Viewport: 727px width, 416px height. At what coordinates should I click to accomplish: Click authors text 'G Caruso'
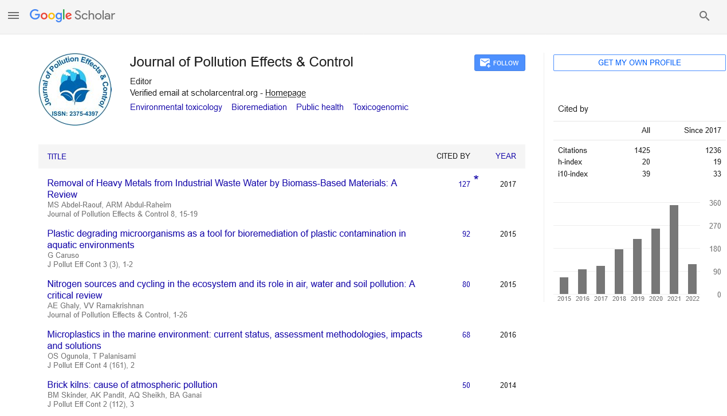63,256
